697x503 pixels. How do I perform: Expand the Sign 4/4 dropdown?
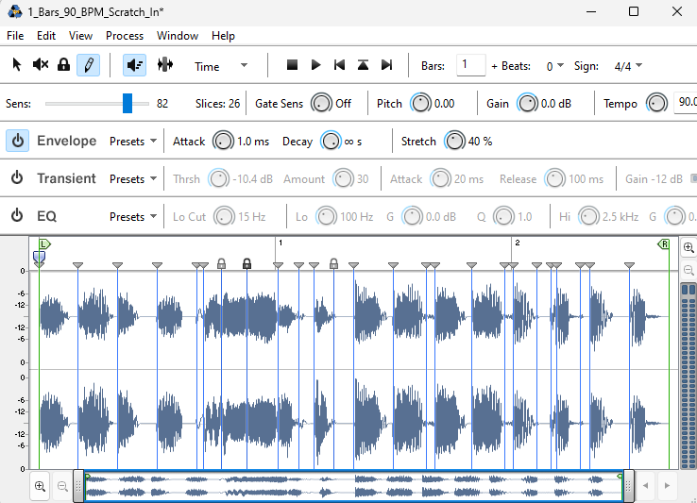[x=627, y=66]
